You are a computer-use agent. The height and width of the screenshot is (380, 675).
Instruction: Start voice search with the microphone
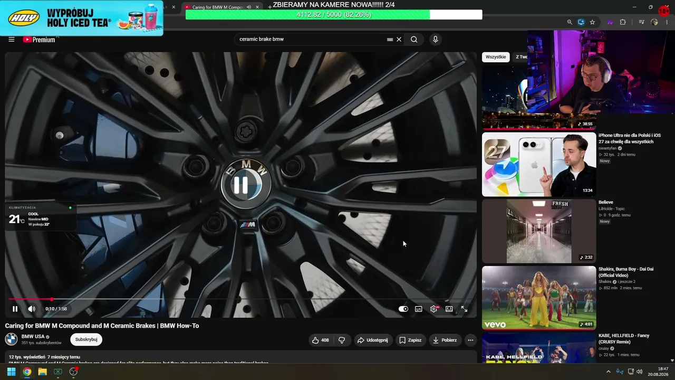point(435,39)
